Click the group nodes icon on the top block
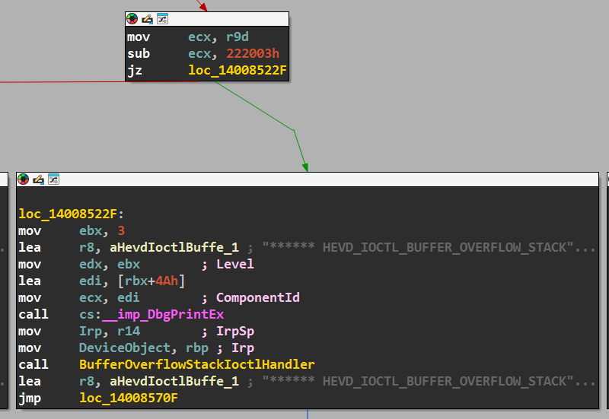 click(161, 19)
